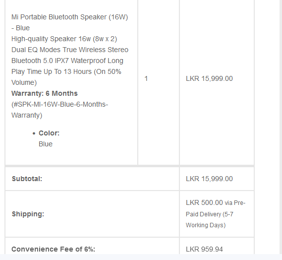The height and width of the screenshot is (260, 282).
Task: Click the Bluetooth 5.0 IPX7 Waterproof text
Action: coord(58,61)
